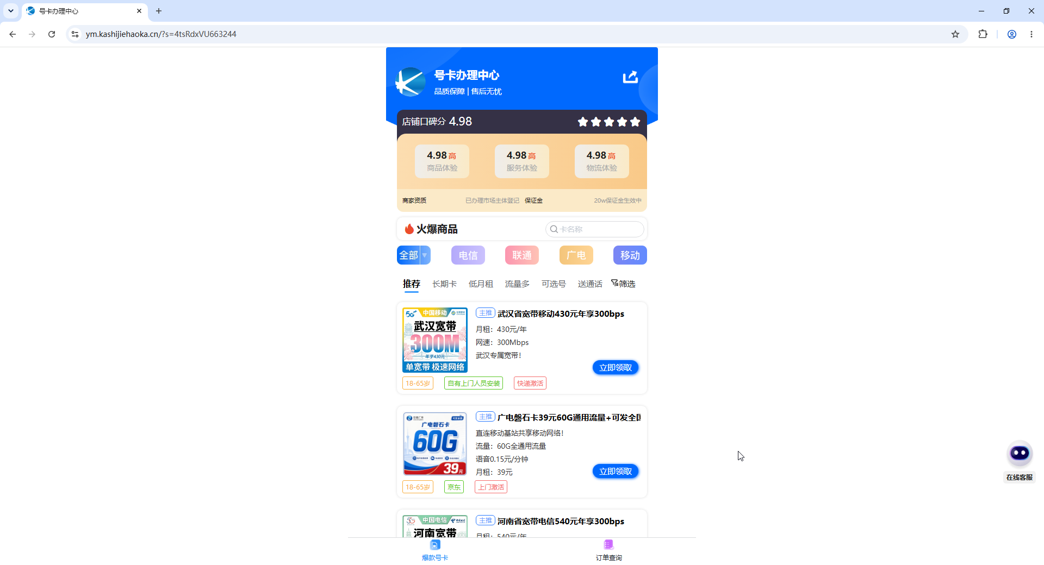Click the 20w保证金生效中 text
The width and height of the screenshot is (1044, 565).
pyautogui.click(x=618, y=200)
